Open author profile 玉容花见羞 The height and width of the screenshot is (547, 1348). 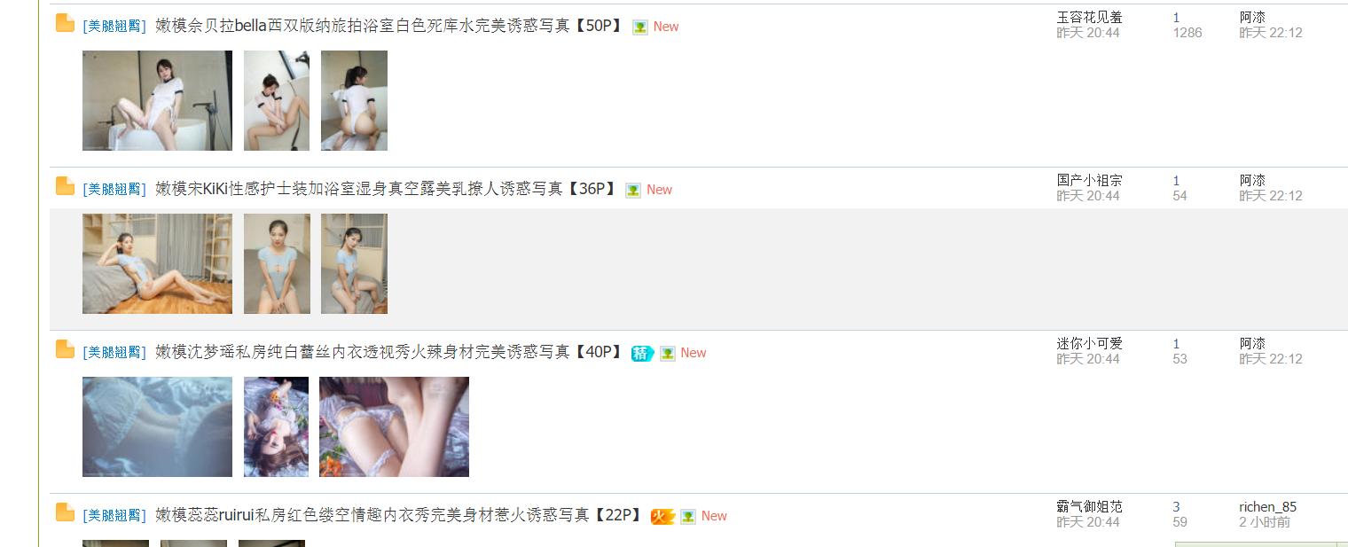coord(1089,17)
